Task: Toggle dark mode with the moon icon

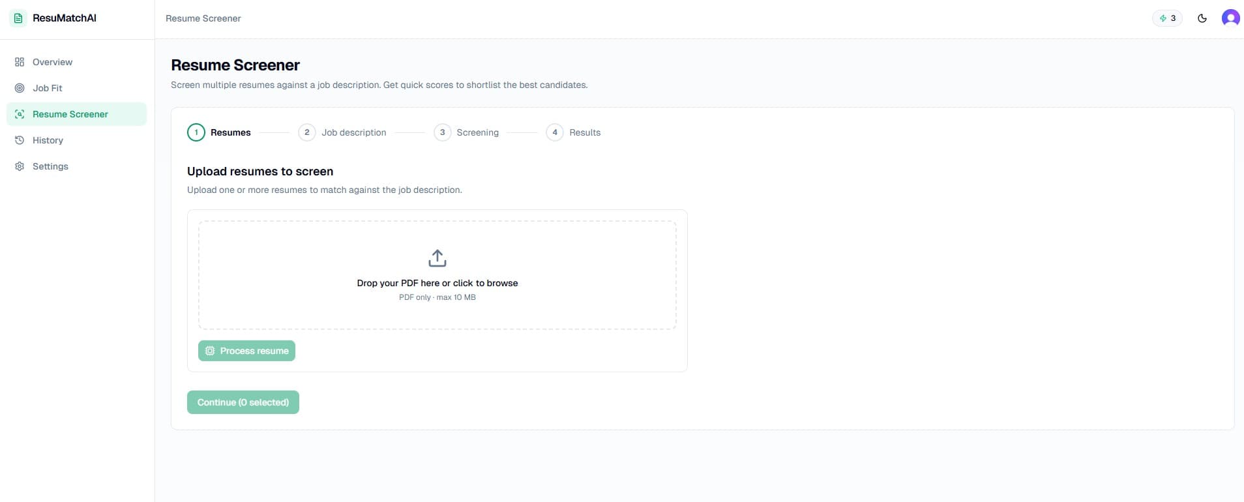Action: pos(1202,18)
